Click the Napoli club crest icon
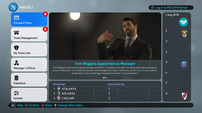The image size is (202, 113). [13, 7]
